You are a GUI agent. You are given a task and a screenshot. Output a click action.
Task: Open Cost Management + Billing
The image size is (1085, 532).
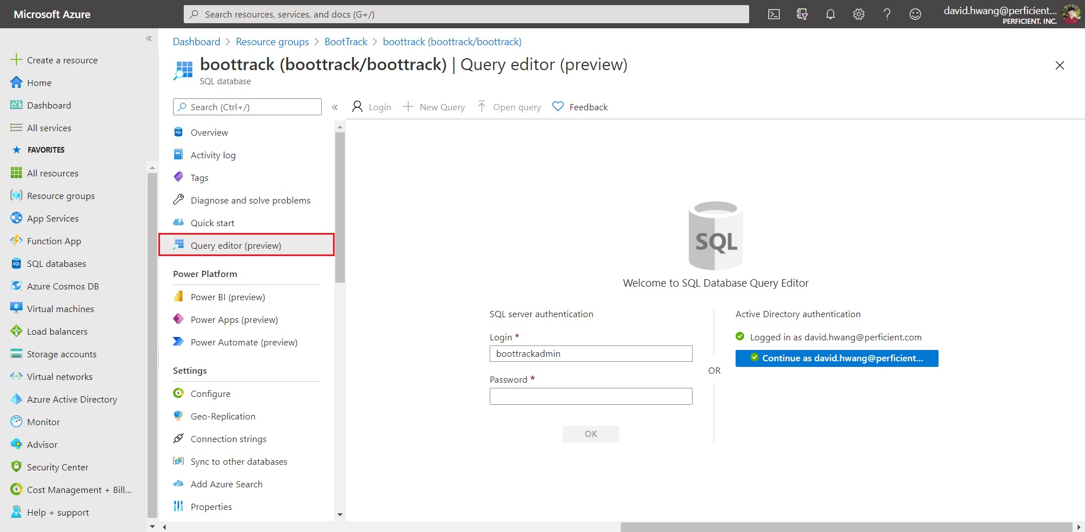pos(79,490)
